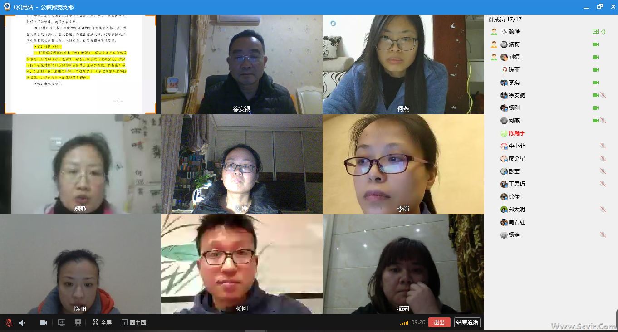
Task: Open 何燕's avatar in member list
Action: pos(504,121)
